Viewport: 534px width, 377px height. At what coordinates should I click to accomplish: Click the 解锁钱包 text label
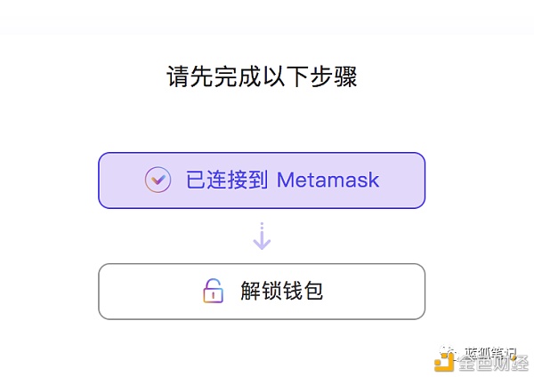click(x=281, y=291)
